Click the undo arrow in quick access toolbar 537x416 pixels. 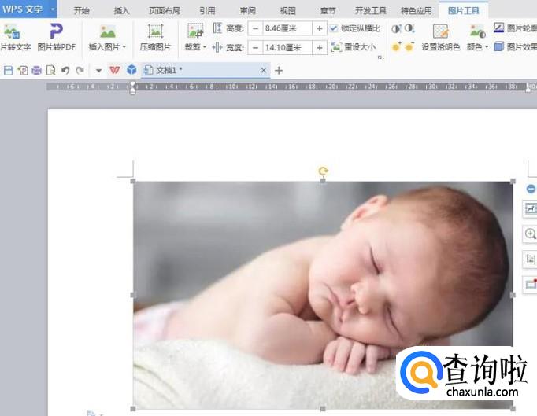tap(65, 70)
